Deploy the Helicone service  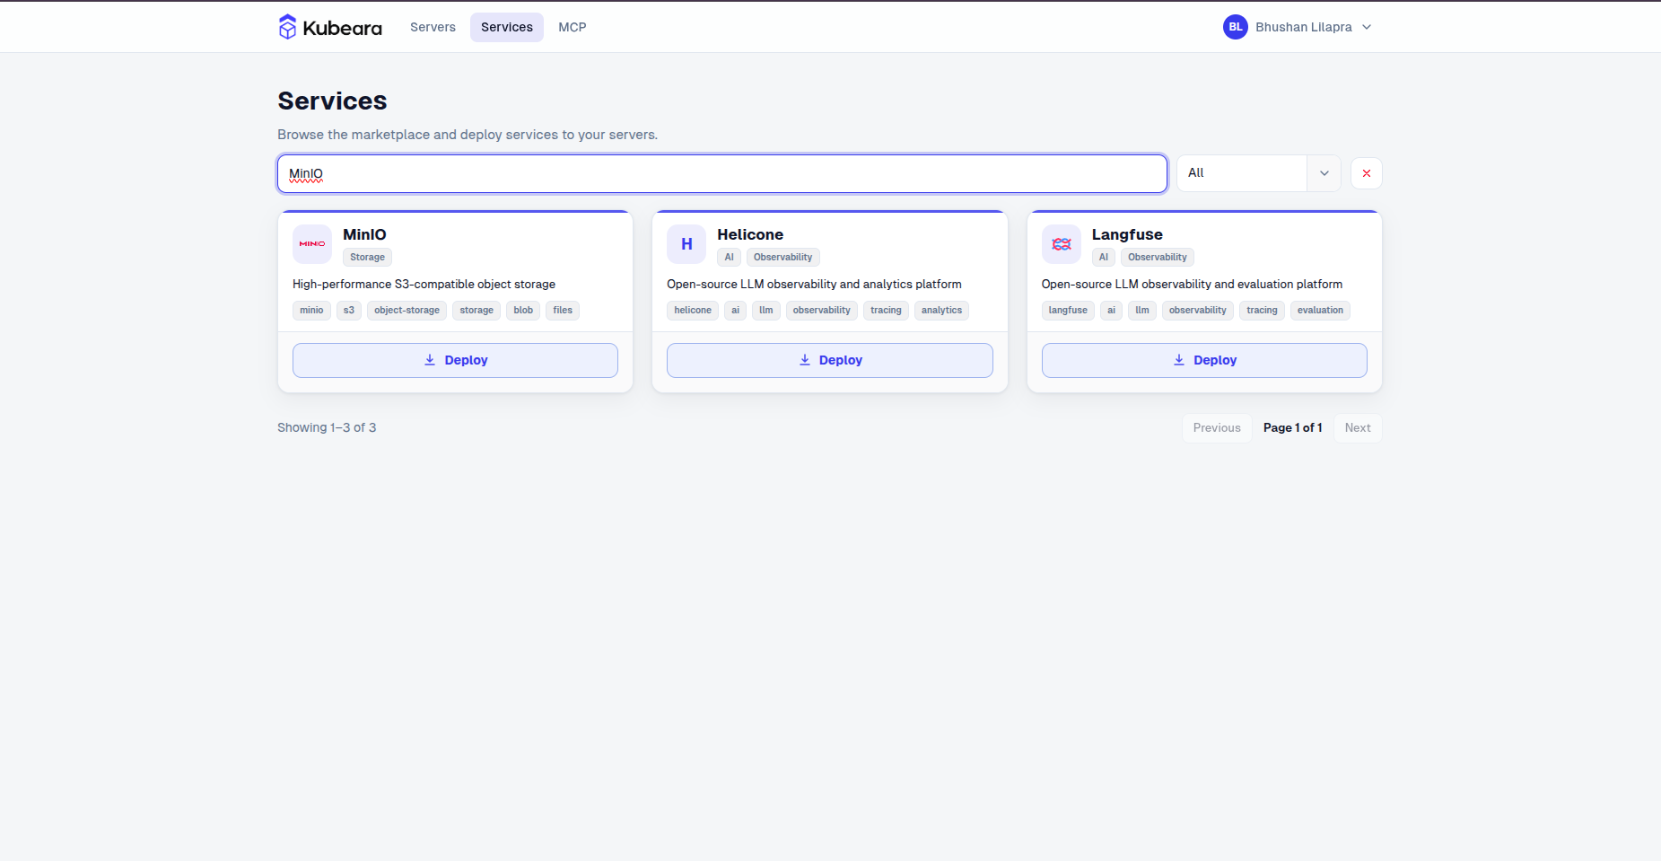[x=830, y=360]
